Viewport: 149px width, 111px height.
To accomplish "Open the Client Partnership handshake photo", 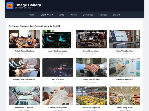I will click(x=91, y=67).
